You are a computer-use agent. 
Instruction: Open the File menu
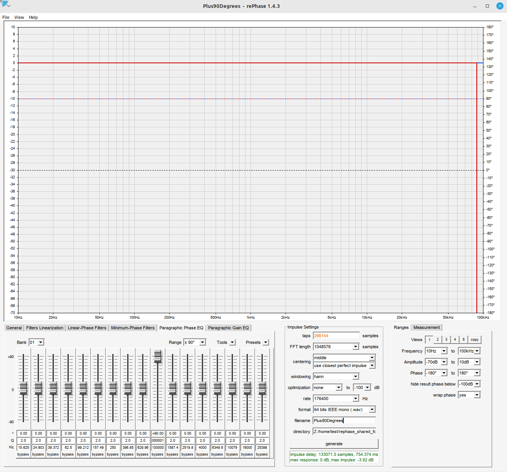6,17
